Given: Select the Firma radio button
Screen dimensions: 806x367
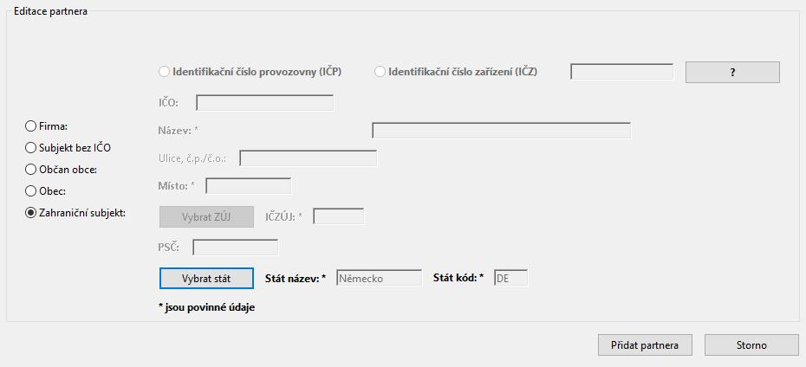Looking at the screenshot, I should pyautogui.click(x=31, y=126).
